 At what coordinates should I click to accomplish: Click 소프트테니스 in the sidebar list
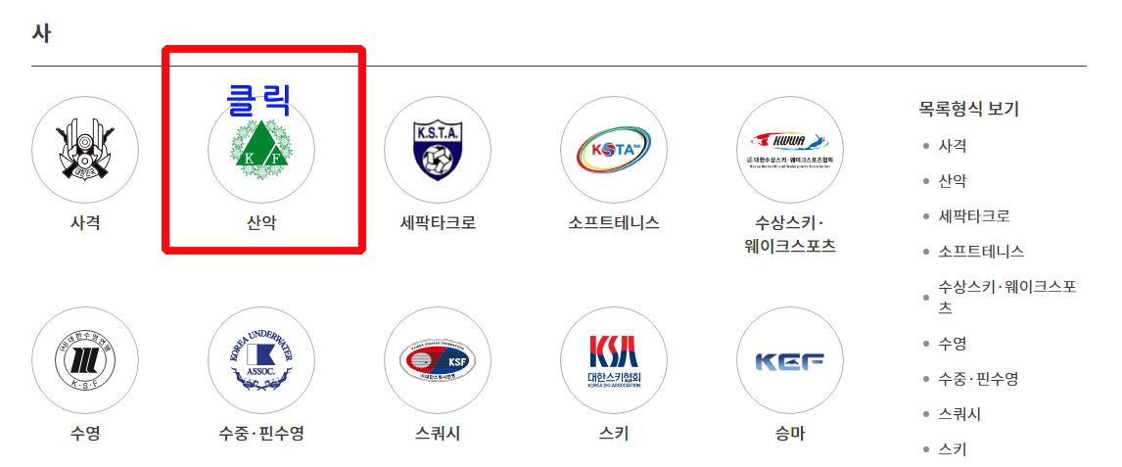tap(981, 252)
